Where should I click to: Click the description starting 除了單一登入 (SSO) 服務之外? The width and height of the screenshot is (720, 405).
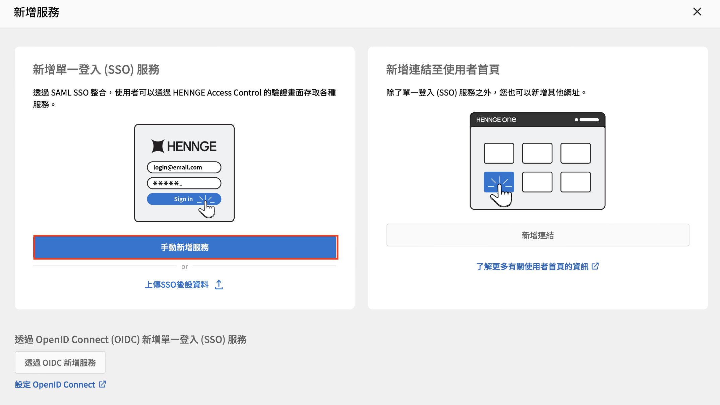(x=486, y=93)
